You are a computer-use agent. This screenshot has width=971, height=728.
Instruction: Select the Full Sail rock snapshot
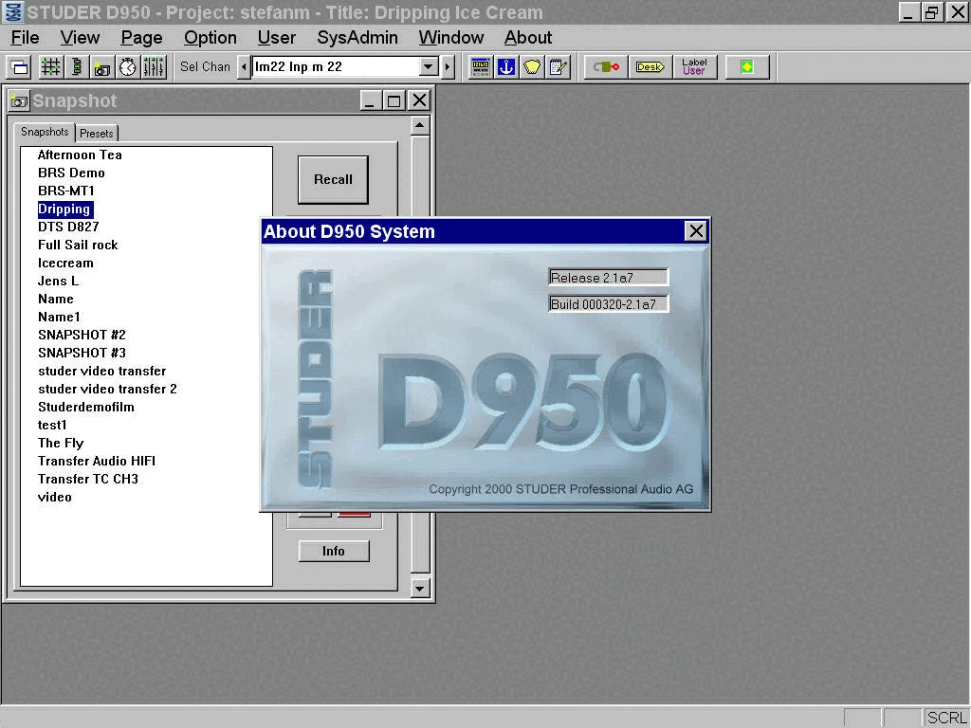coord(78,245)
